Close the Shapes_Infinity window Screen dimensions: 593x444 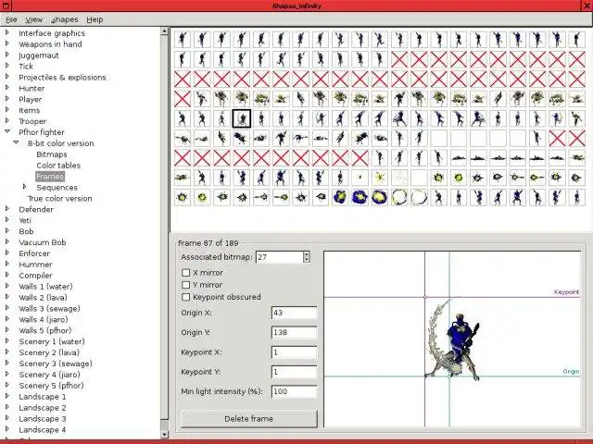pos(587,6)
